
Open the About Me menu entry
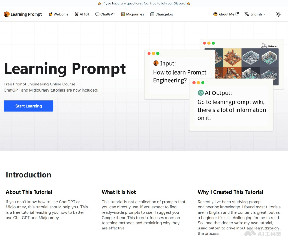(227, 14)
